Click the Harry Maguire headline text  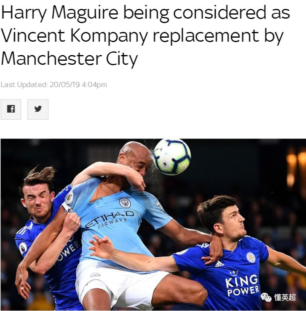(60, 13)
